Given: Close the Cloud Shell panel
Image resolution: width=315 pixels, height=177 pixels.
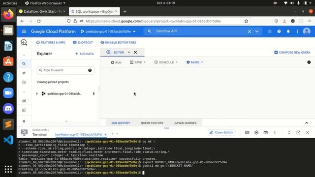Looking at the screenshot, I should (x=308, y=132).
